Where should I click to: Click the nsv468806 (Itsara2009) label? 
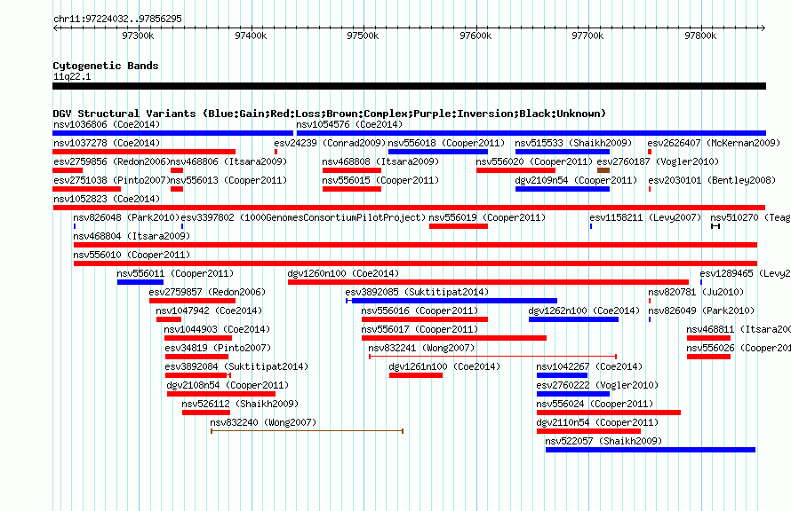(x=228, y=161)
